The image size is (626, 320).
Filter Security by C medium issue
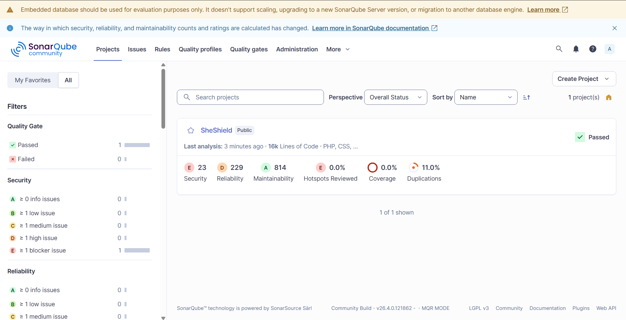80,226
